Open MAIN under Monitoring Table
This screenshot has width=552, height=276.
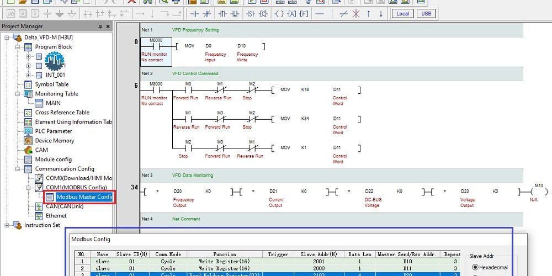(53, 103)
